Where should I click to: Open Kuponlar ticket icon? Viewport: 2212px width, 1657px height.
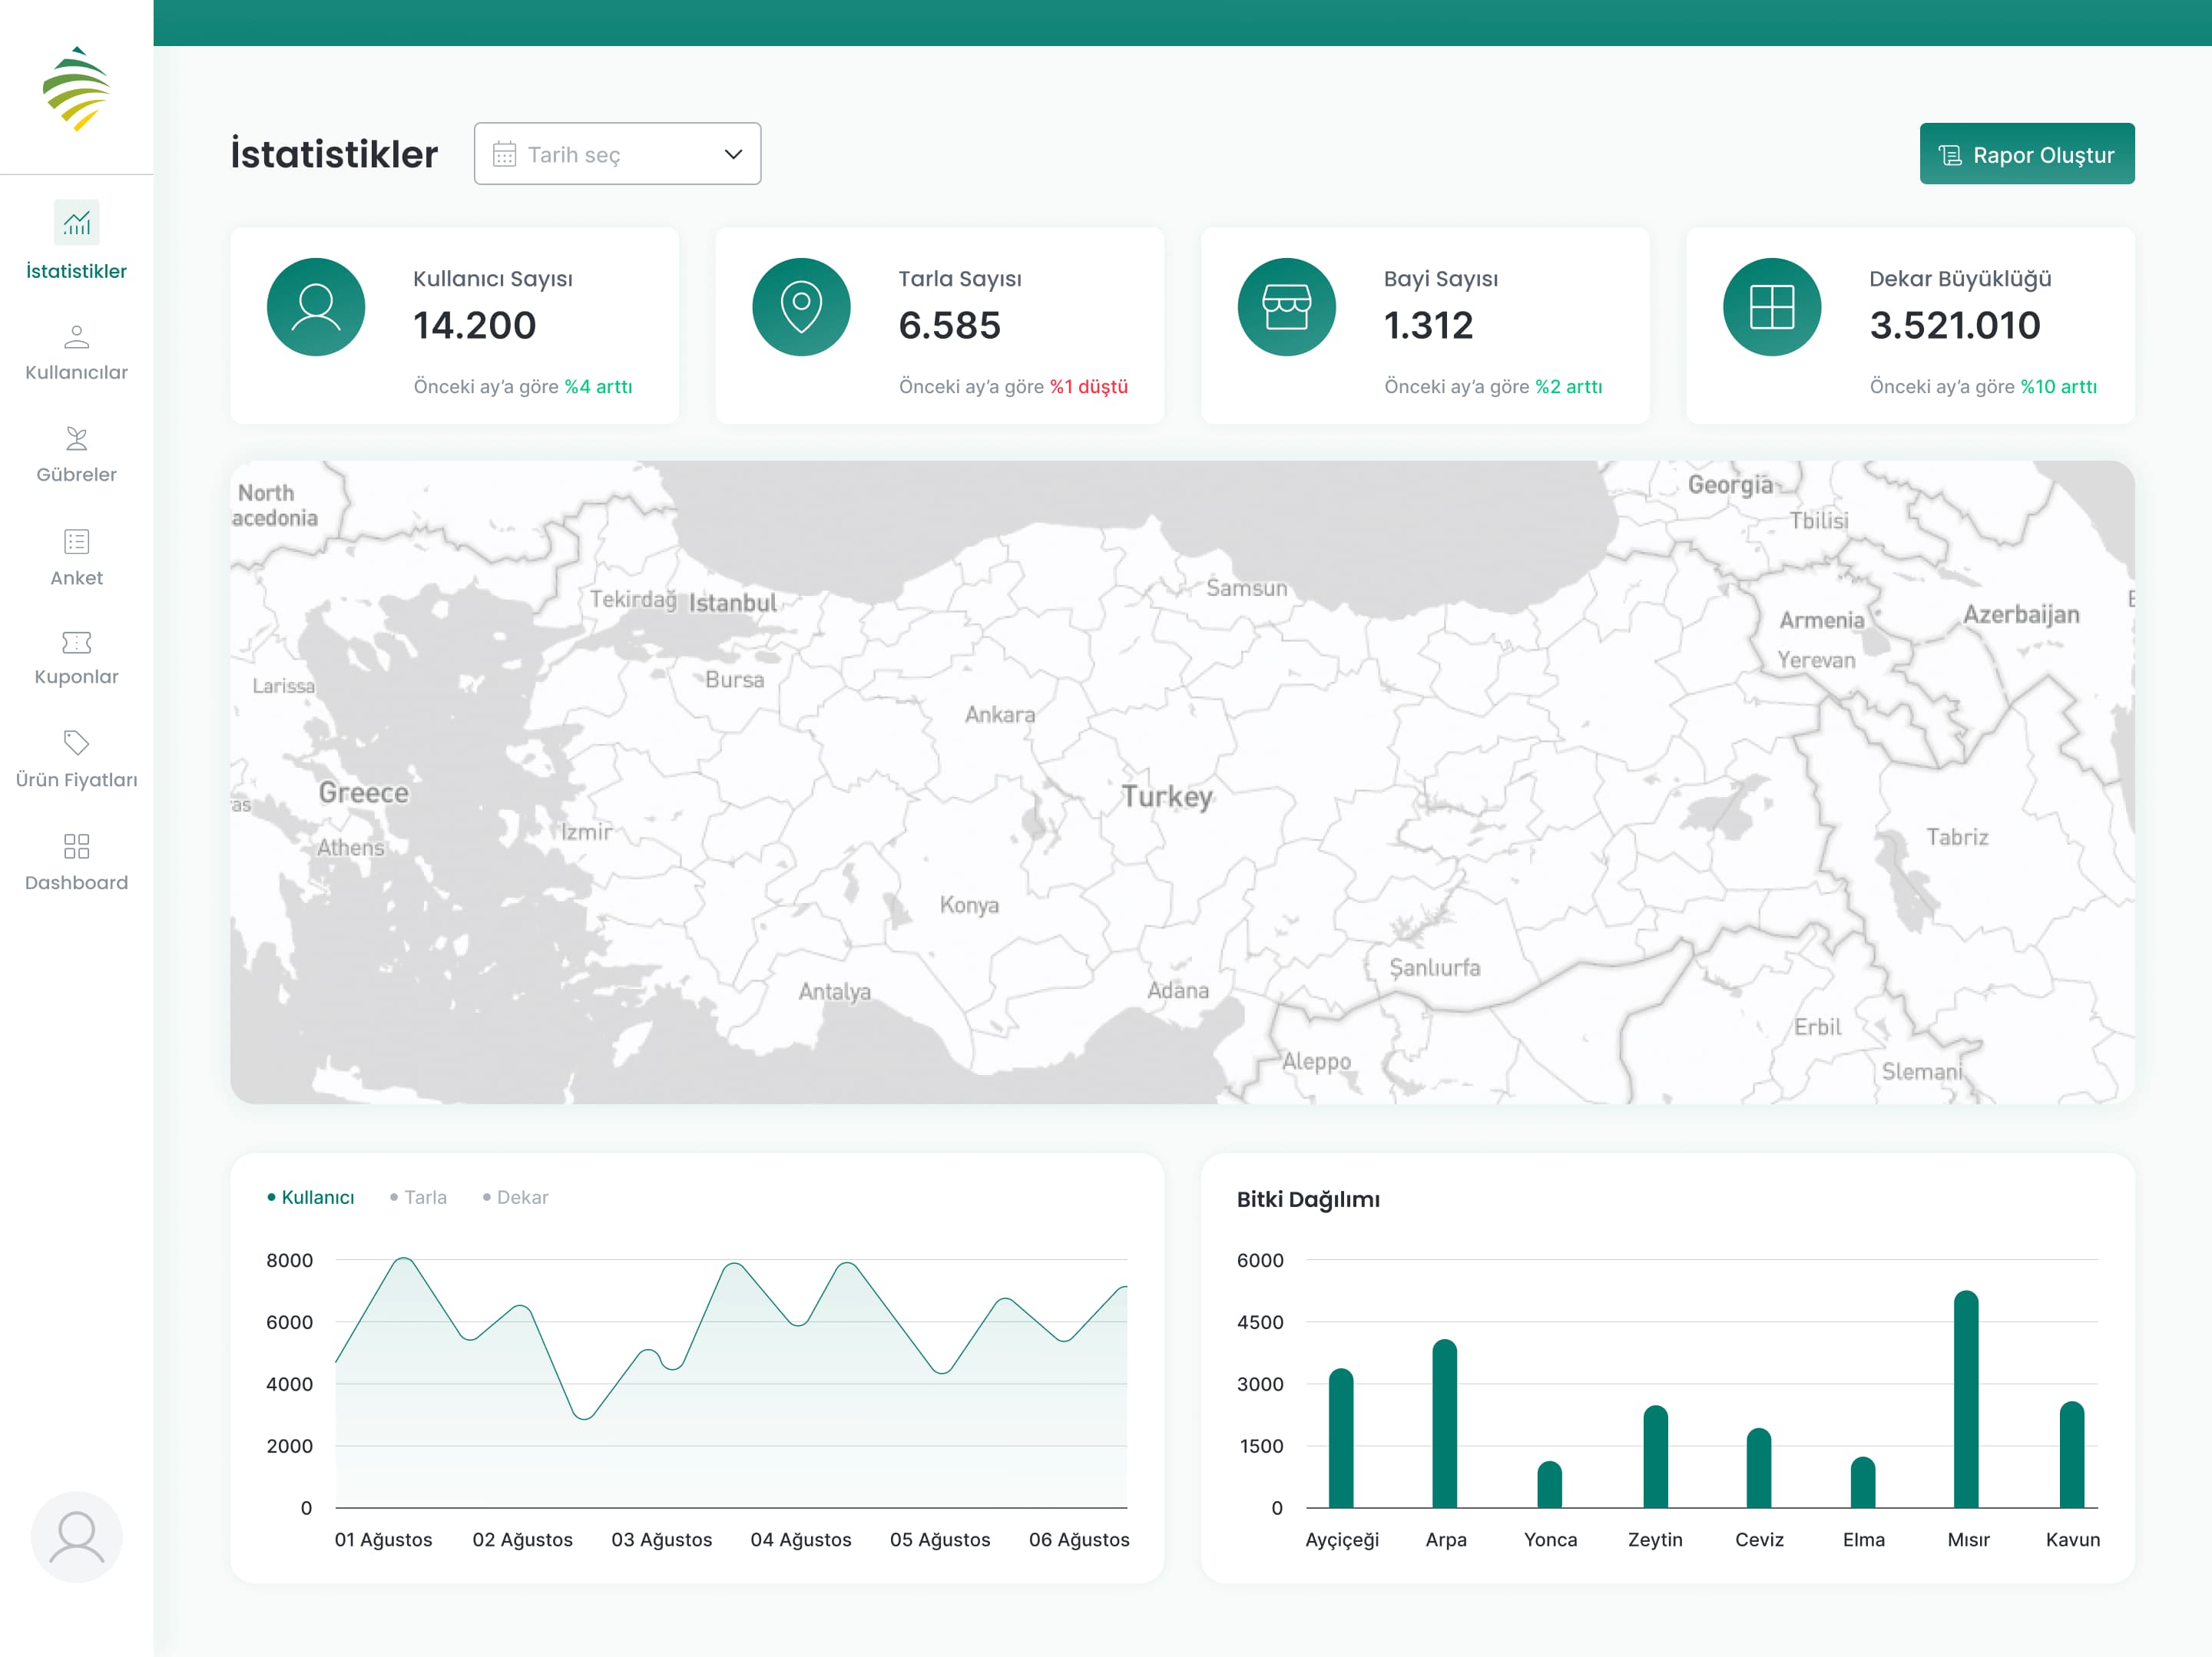pos(76,642)
